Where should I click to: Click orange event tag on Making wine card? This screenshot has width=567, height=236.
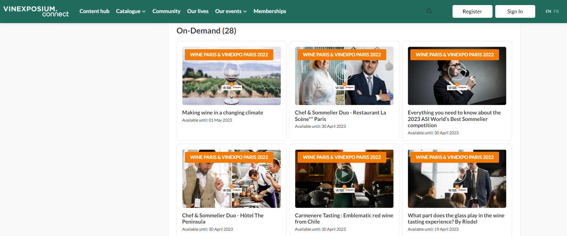[229, 55]
